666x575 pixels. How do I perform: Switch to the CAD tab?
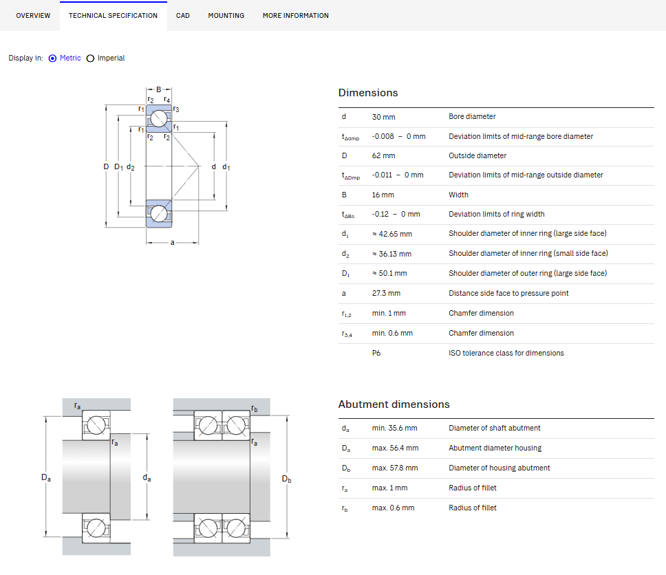tap(182, 16)
